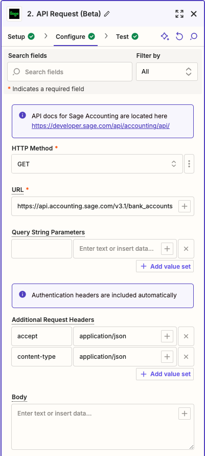Image resolution: width=205 pixels, height=456 pixels.
Task: Remove the query string parameter row
Action: tap(186, 249)
